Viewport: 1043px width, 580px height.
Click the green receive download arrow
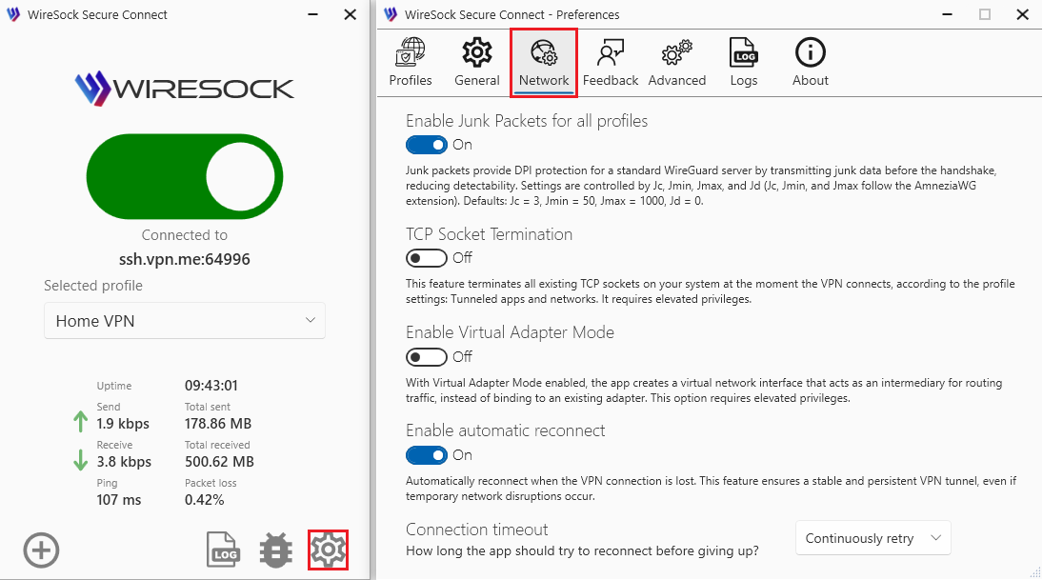pyautogui.click(x=80, y=460)
